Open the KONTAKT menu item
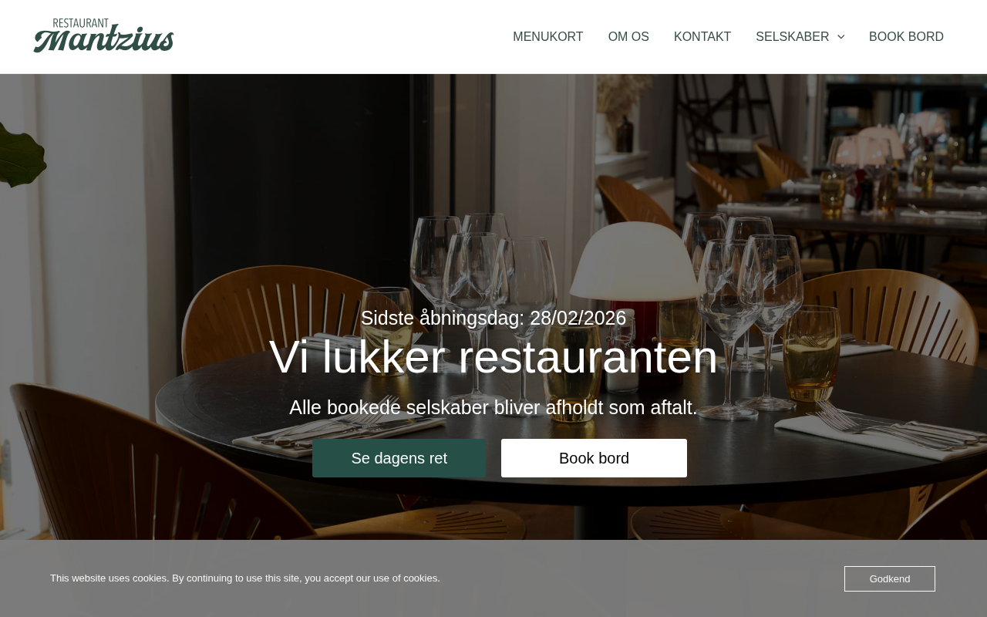This screenshot has height=617, width=987. coord(702,37)
